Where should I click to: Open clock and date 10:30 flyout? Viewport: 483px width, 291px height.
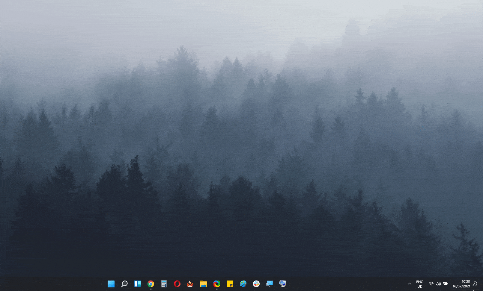pyautogui.click(x=461, y=284)
